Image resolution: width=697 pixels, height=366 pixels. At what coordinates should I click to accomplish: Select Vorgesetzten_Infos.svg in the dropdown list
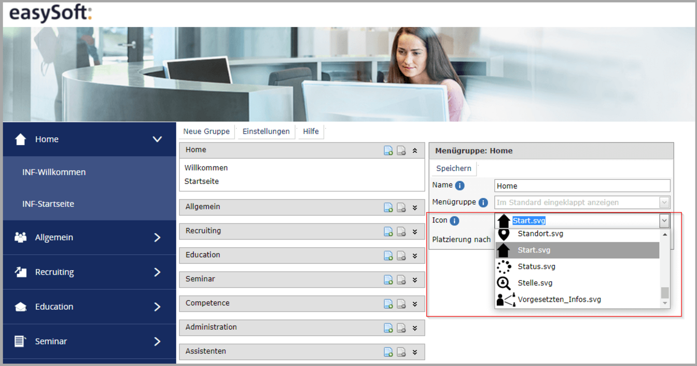coord(559,300)
